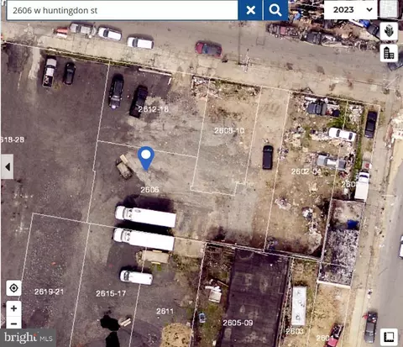Select parcel labeled 2605-09

click(x=238, y=323)
